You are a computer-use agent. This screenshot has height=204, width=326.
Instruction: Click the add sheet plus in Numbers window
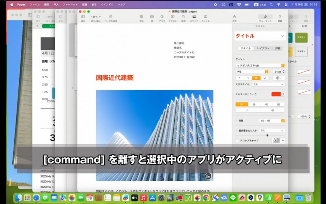tap(37, 26)
